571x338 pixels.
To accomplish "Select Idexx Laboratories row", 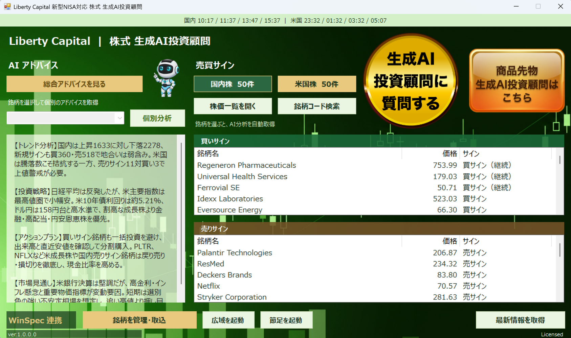I will click(x=375, y=199).
